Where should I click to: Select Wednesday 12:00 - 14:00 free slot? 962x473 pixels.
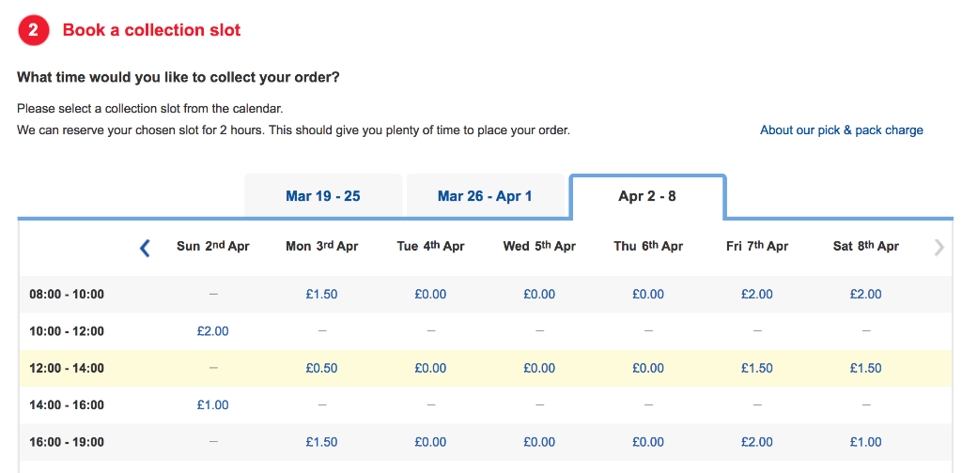(x=539, y=368)
